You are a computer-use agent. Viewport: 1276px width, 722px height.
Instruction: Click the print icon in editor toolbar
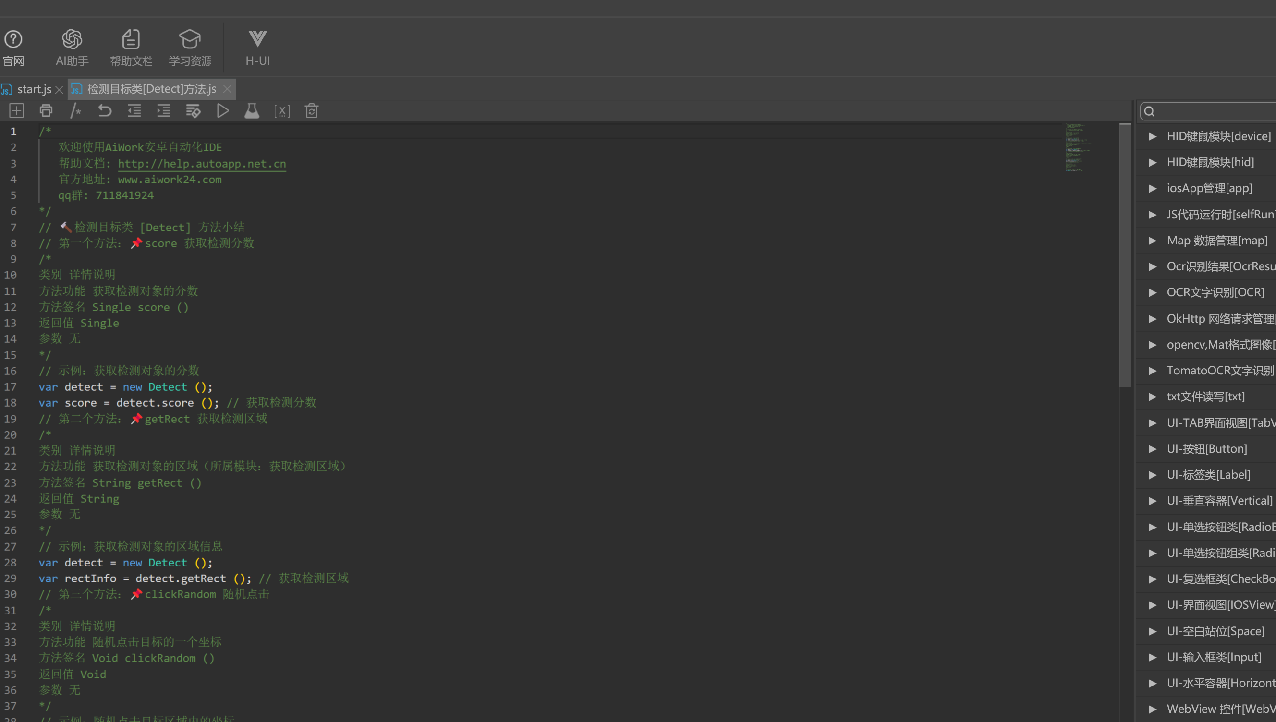pyautogui.click(x=46, y=110)
